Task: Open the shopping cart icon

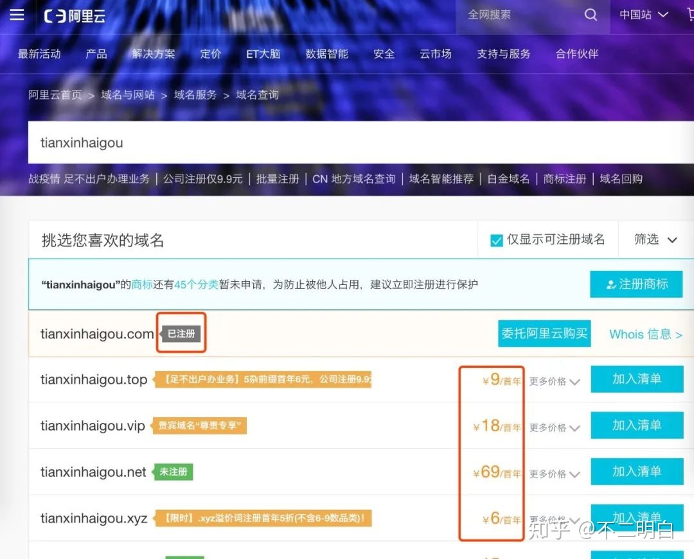Action: [x=690, y=15]
